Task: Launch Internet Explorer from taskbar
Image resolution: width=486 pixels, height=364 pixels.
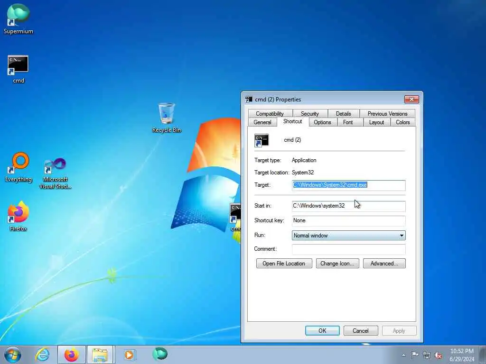Action: click(x=42, y=355)
